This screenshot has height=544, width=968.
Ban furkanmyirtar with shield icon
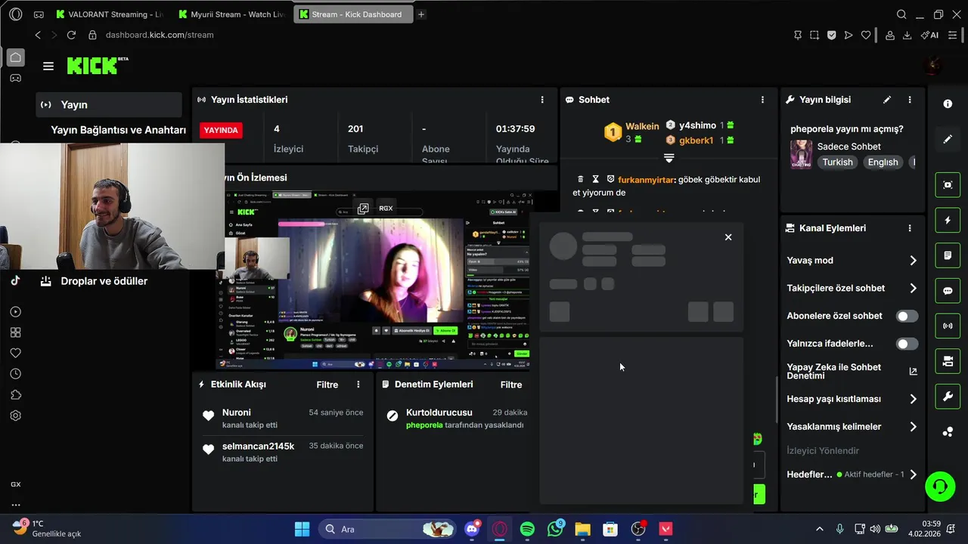point(610,179)
